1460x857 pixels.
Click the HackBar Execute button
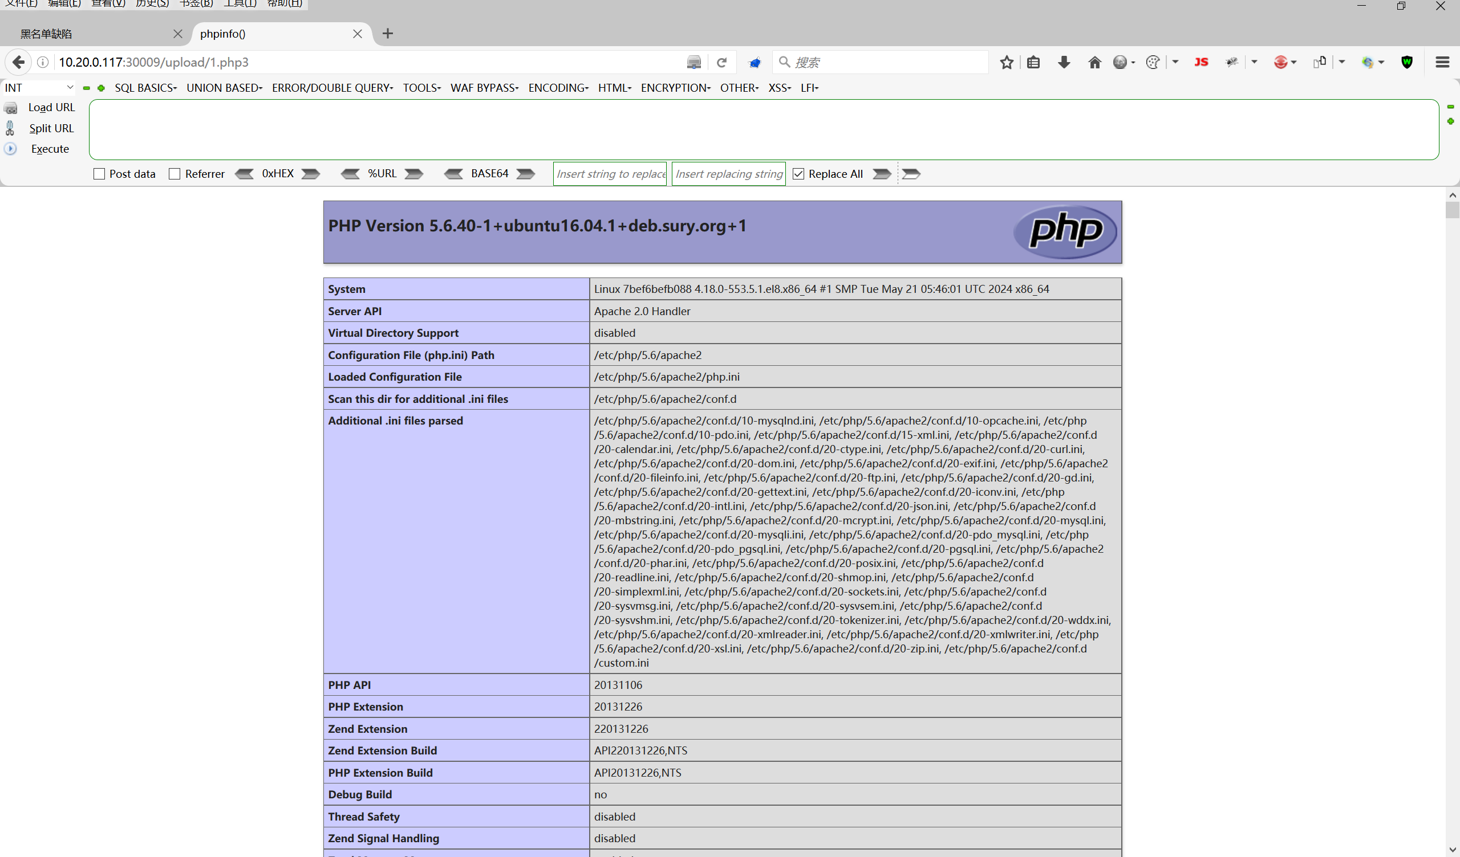click(49, 149)
